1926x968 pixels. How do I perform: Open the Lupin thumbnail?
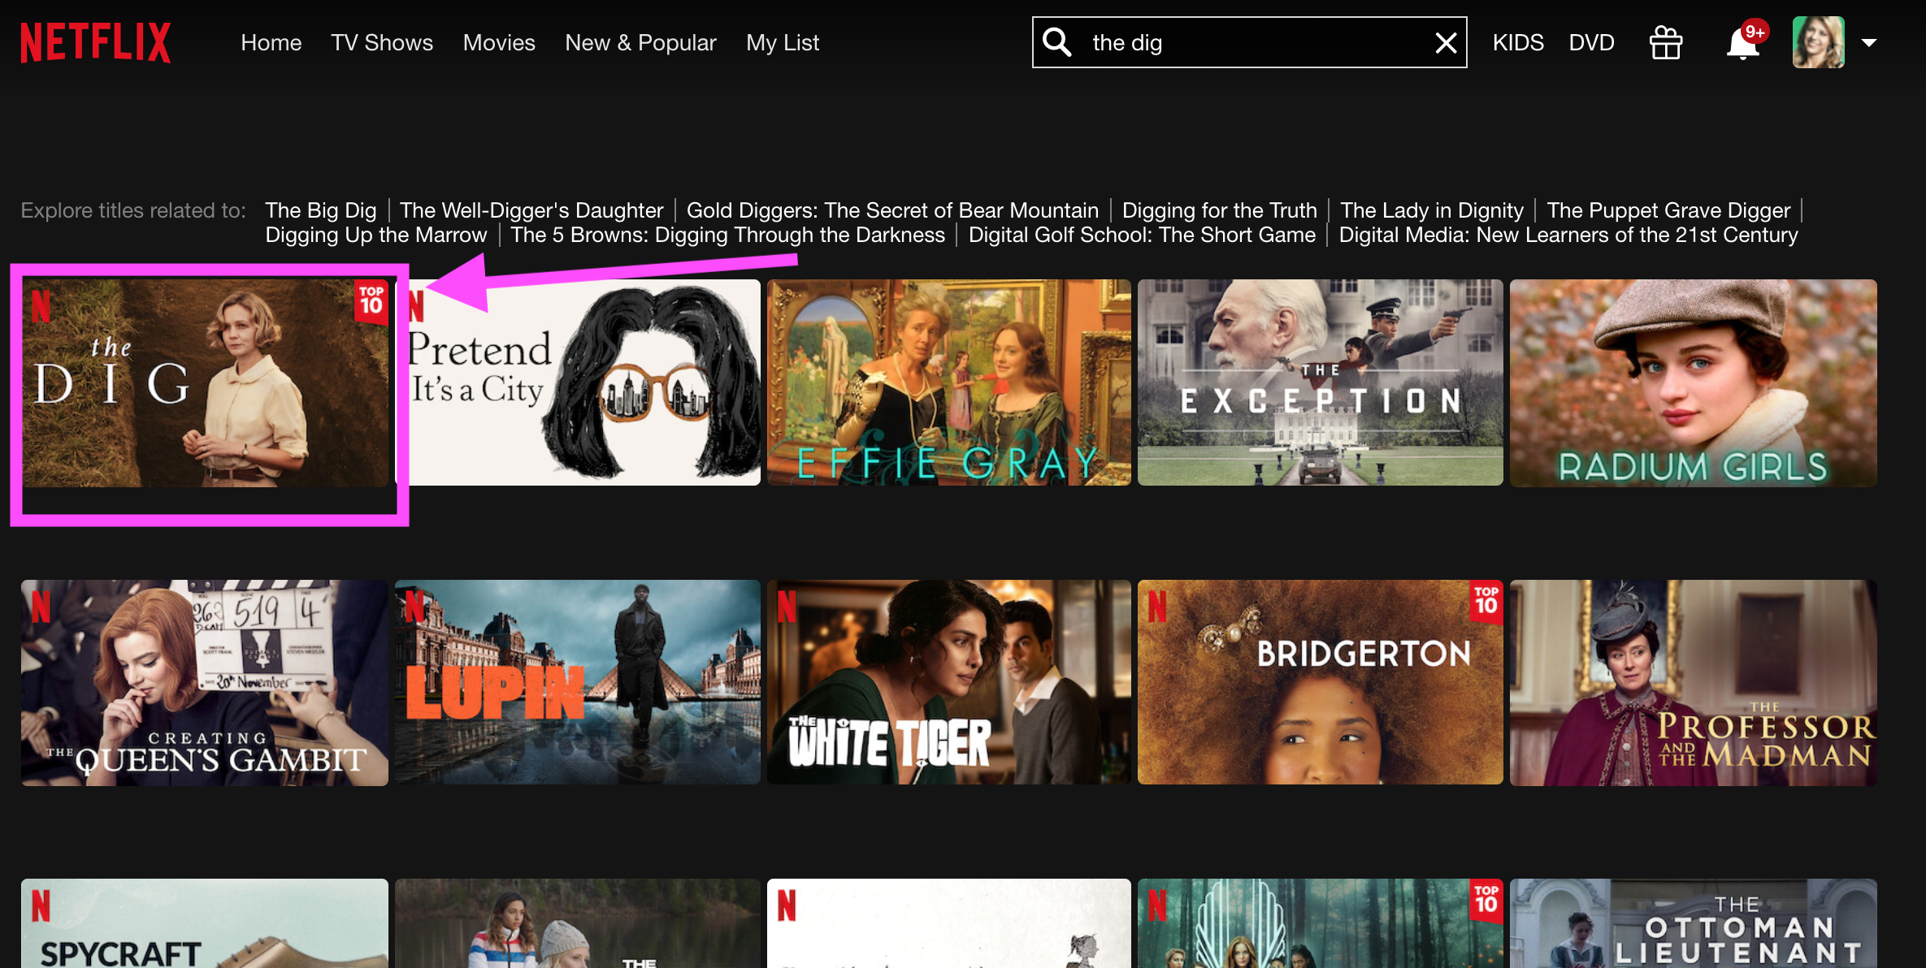pos(577,682)
